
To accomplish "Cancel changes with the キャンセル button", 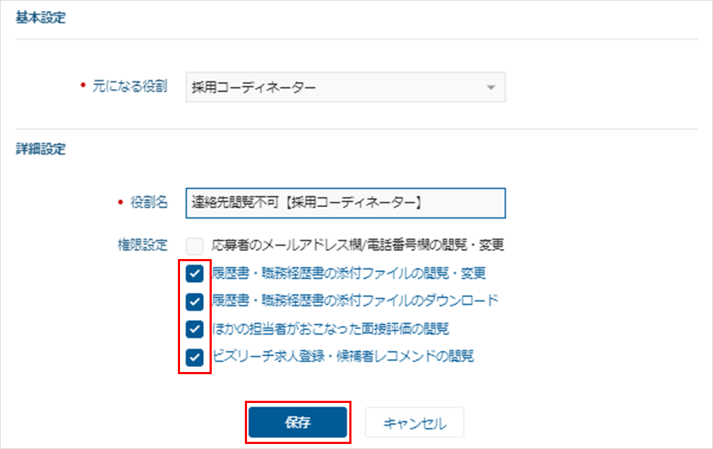I will tap(415, 422).
